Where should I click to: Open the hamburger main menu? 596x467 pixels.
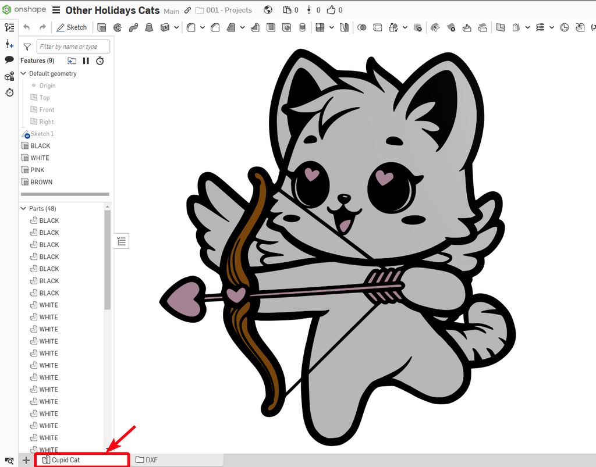pyautogui.click(x=56, y=10)
